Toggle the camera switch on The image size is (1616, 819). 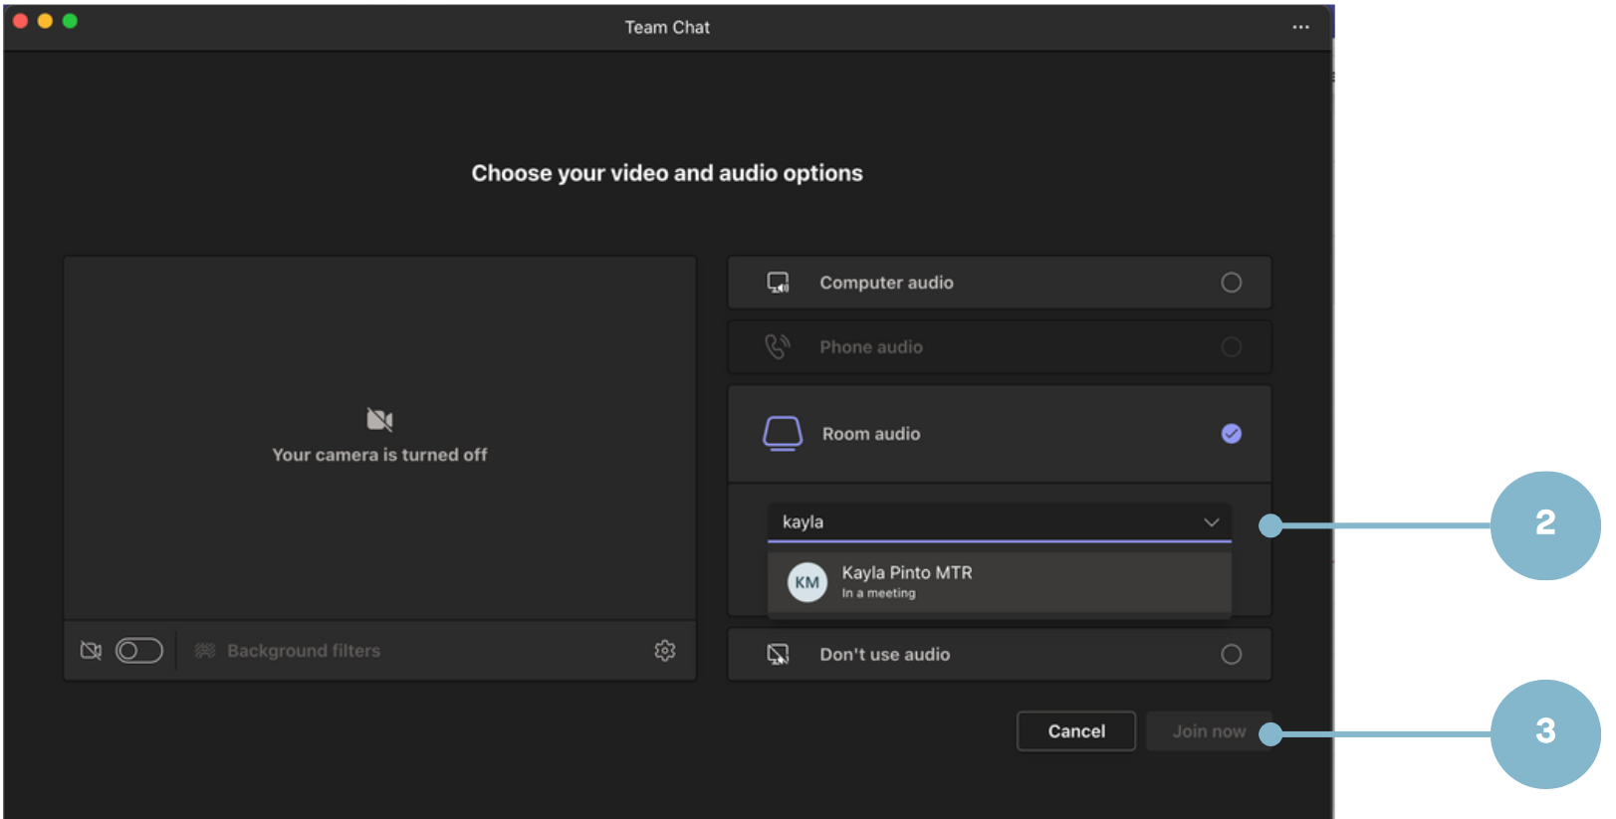coord(139,651)
